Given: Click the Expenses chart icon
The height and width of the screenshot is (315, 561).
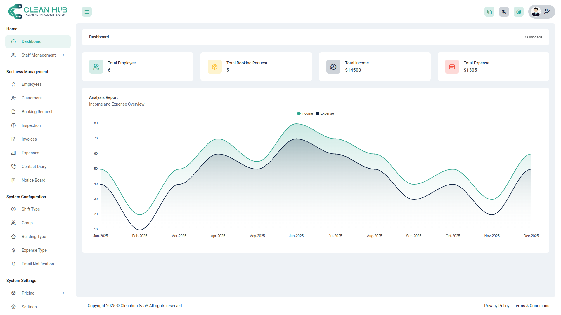Looking at the screenshot, I should tap(13, 153).
